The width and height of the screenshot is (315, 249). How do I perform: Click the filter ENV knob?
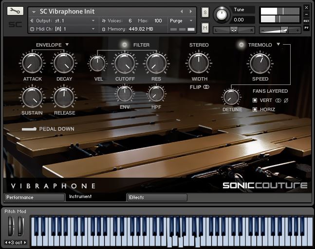[125, 94]
